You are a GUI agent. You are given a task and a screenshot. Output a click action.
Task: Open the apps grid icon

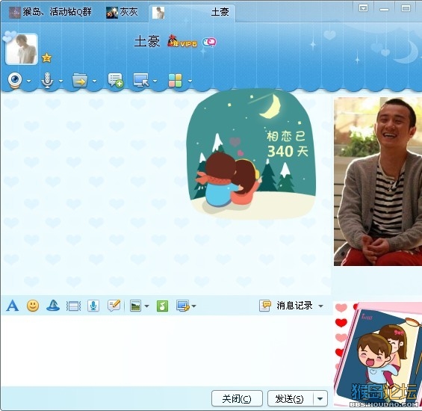(x=176, y=81)
